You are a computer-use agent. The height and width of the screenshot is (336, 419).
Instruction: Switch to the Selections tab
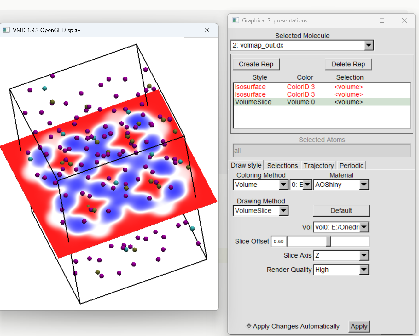pyautogui.click(x=282, y=166)
